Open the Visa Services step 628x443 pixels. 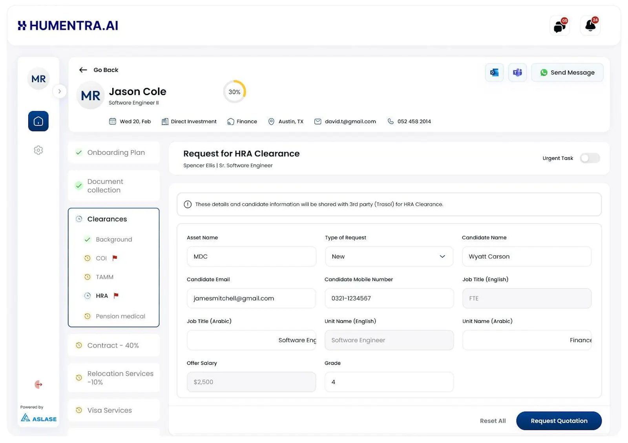point(114,410)
